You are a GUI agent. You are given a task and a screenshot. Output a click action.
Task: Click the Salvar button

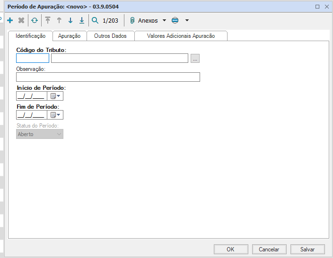[x=307, y=249]
